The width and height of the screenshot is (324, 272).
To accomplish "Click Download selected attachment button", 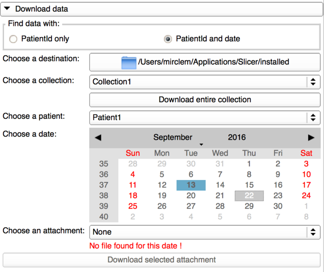I will [161, 260].
